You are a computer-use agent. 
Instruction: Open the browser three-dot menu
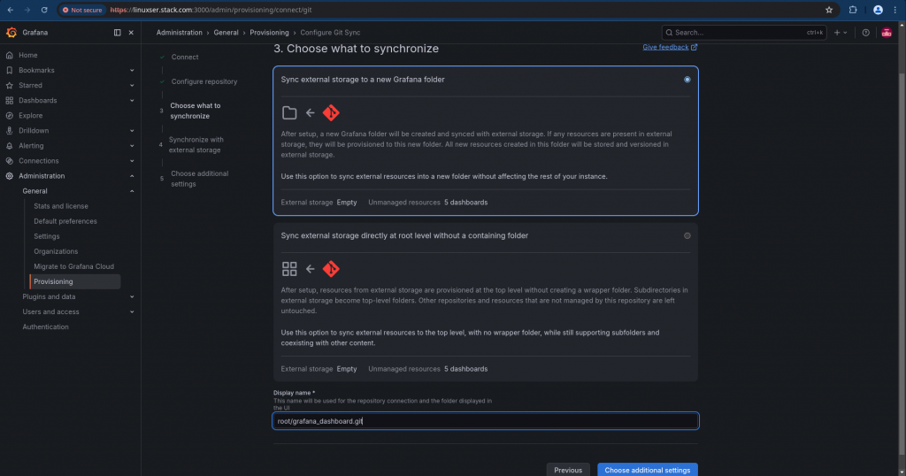coord(895,10)
